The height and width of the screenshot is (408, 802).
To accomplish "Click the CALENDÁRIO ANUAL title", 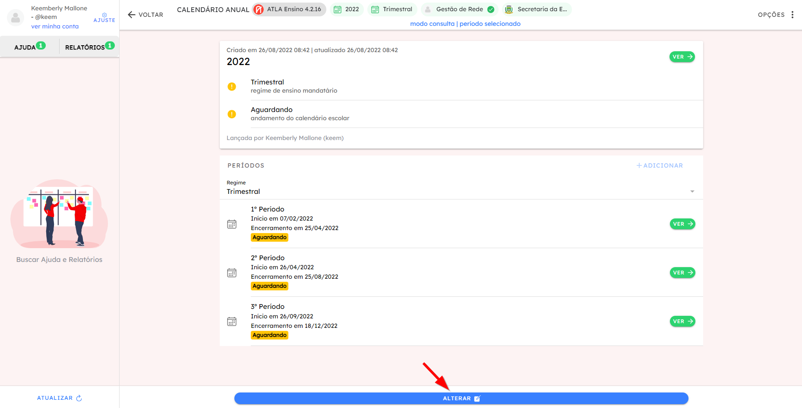I will click(x=213, y=9).
